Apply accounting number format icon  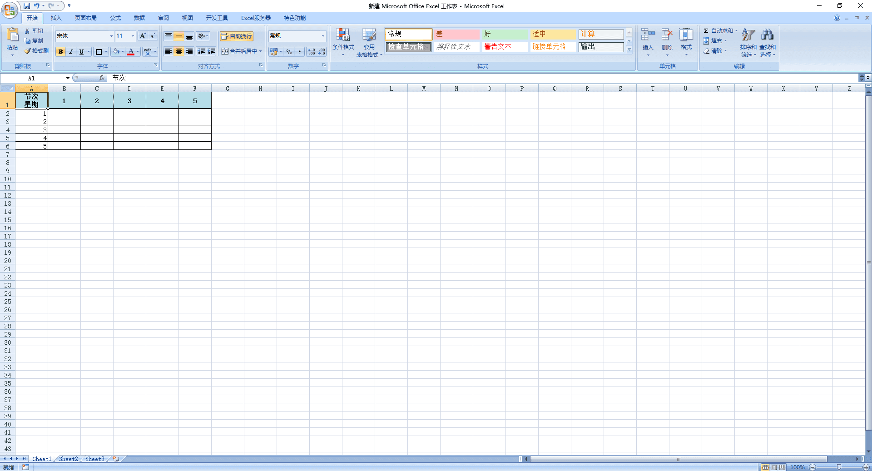pyautogui.click(x=274, y=52)
